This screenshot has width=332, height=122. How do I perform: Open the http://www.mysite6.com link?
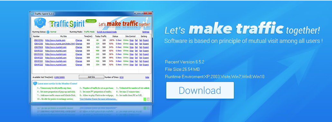click(x=56, y=61)
